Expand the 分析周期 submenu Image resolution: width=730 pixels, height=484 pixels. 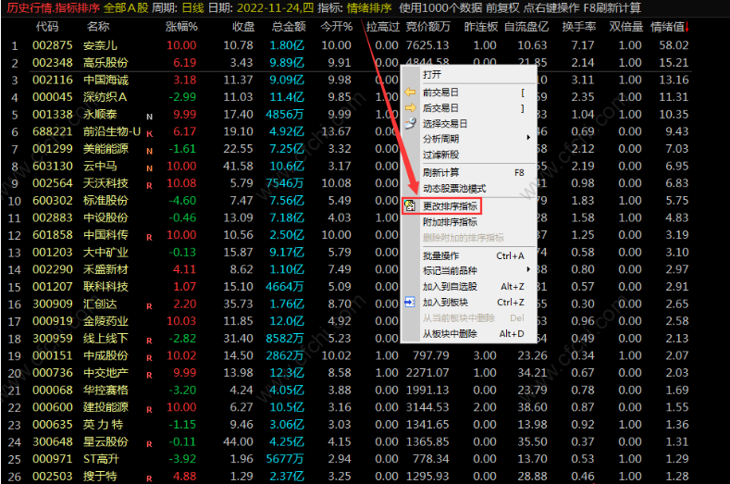469,139
